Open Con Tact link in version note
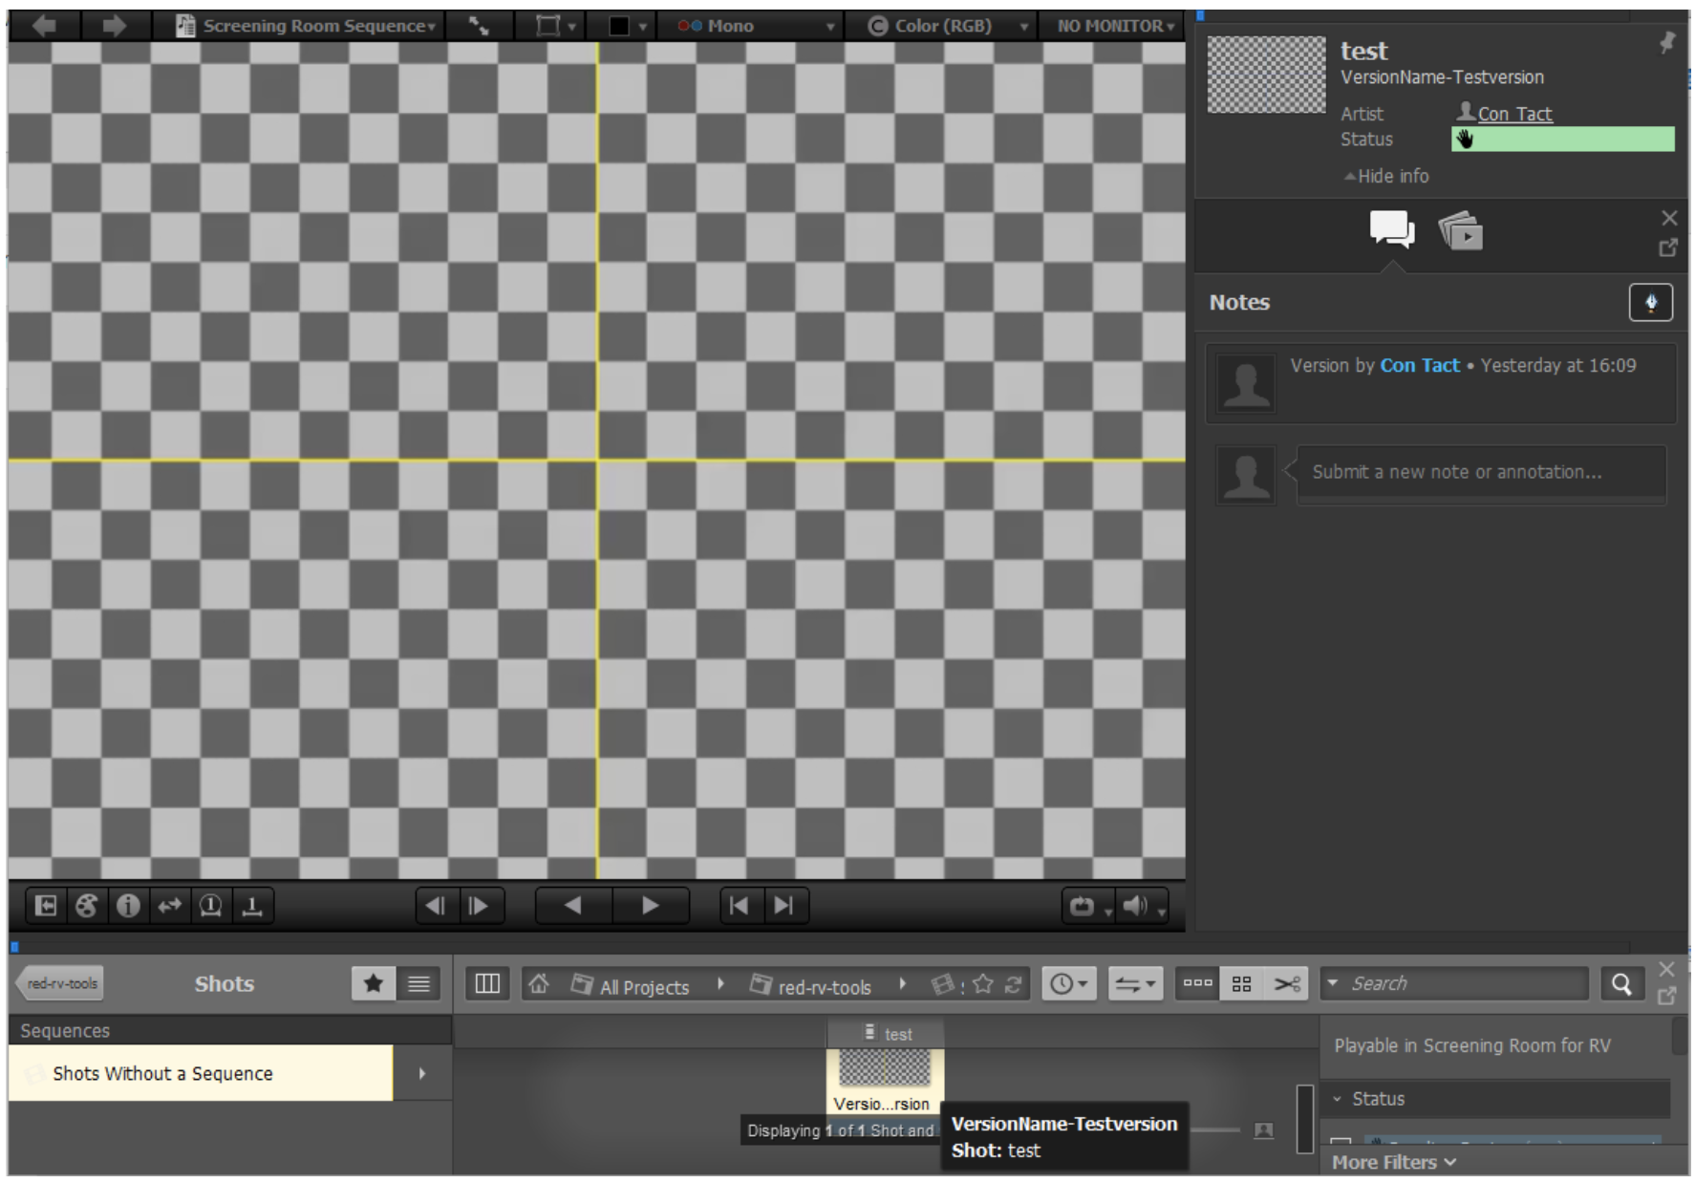This screenshot has width=1695, height=1183. click(x=1419, y=365)
